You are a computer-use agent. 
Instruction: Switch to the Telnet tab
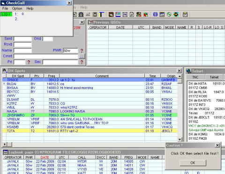(214, 77)
